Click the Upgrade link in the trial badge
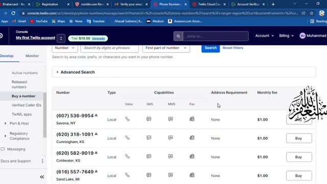The height and width of the screenshot is (184, 327). [98, 38]
